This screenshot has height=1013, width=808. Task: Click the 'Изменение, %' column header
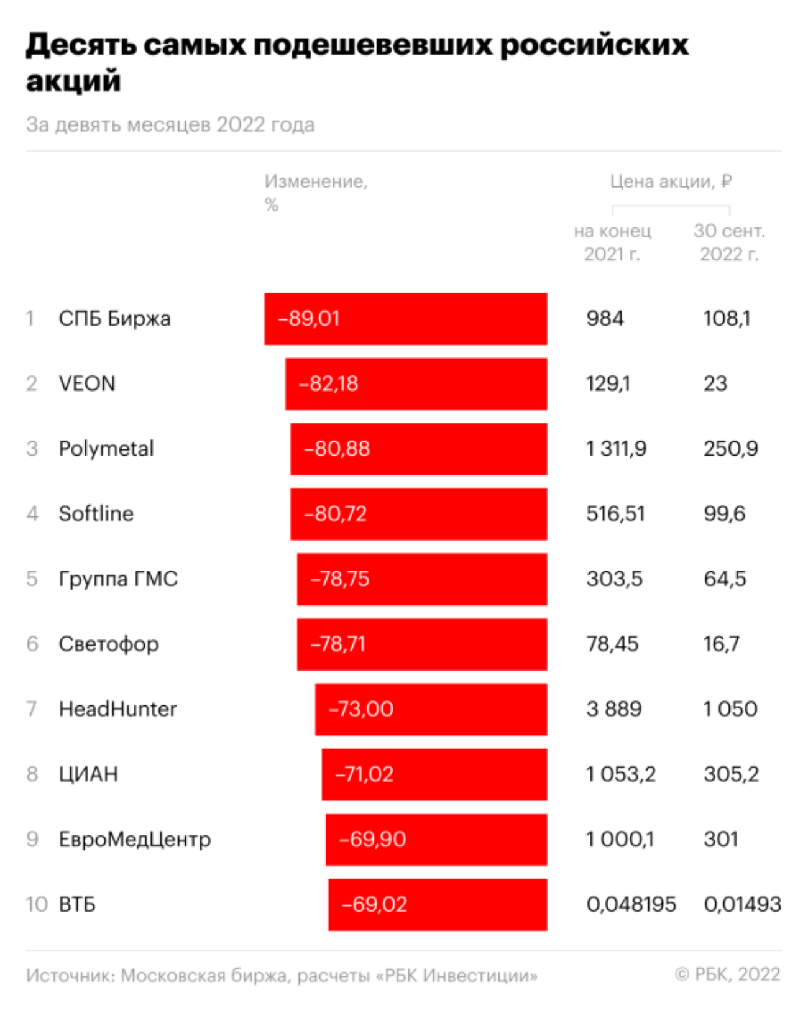(x=316, y=192)
